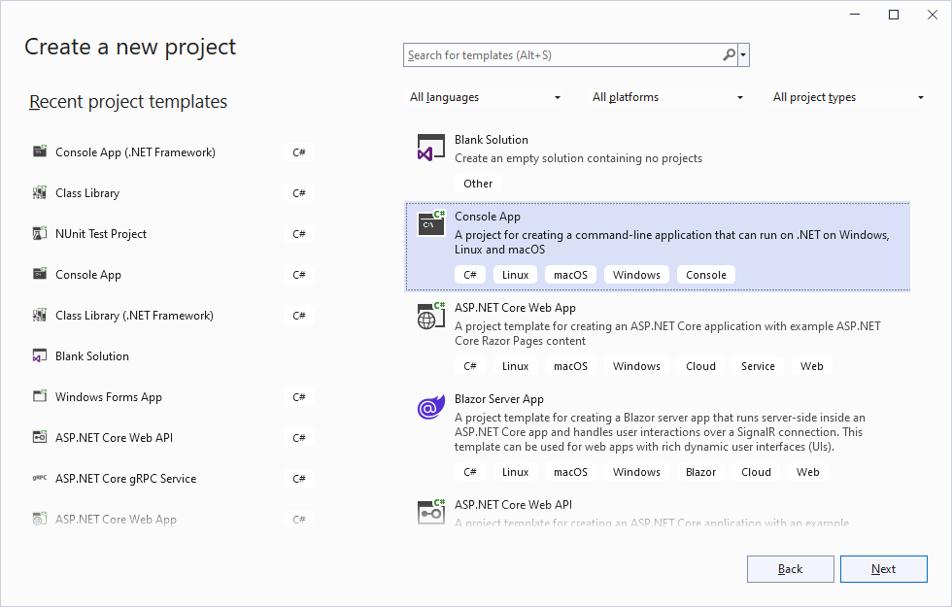This screenshot has width=952, height=607.
Task: Click the NUnit Test Project icon
Action: tap(40, 233)
